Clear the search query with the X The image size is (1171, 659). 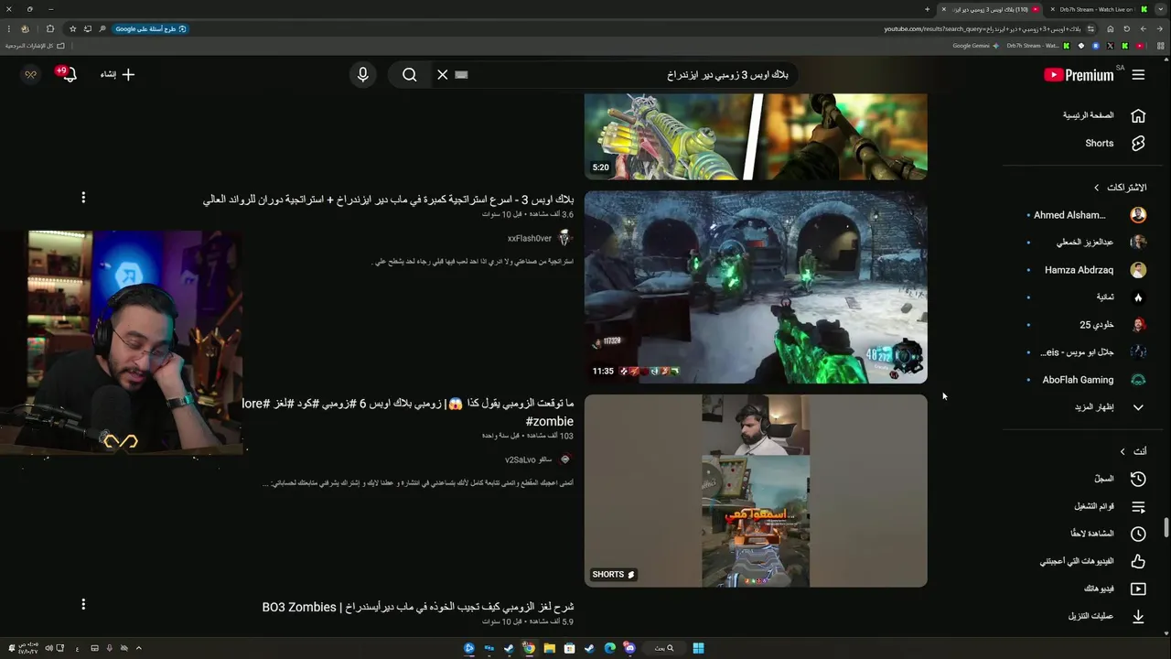(443, 75)
